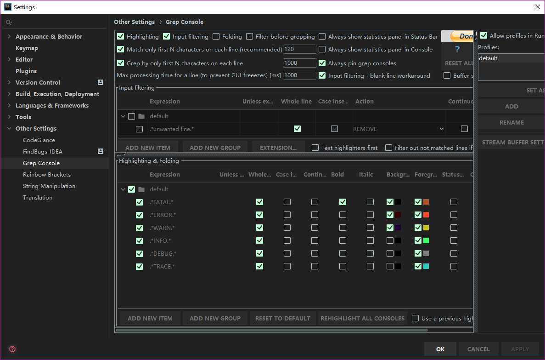The width and height of the screenshot is (545, 360).
Task: Disable the Highlighting checkbox
Action: (x=121, y=36)
